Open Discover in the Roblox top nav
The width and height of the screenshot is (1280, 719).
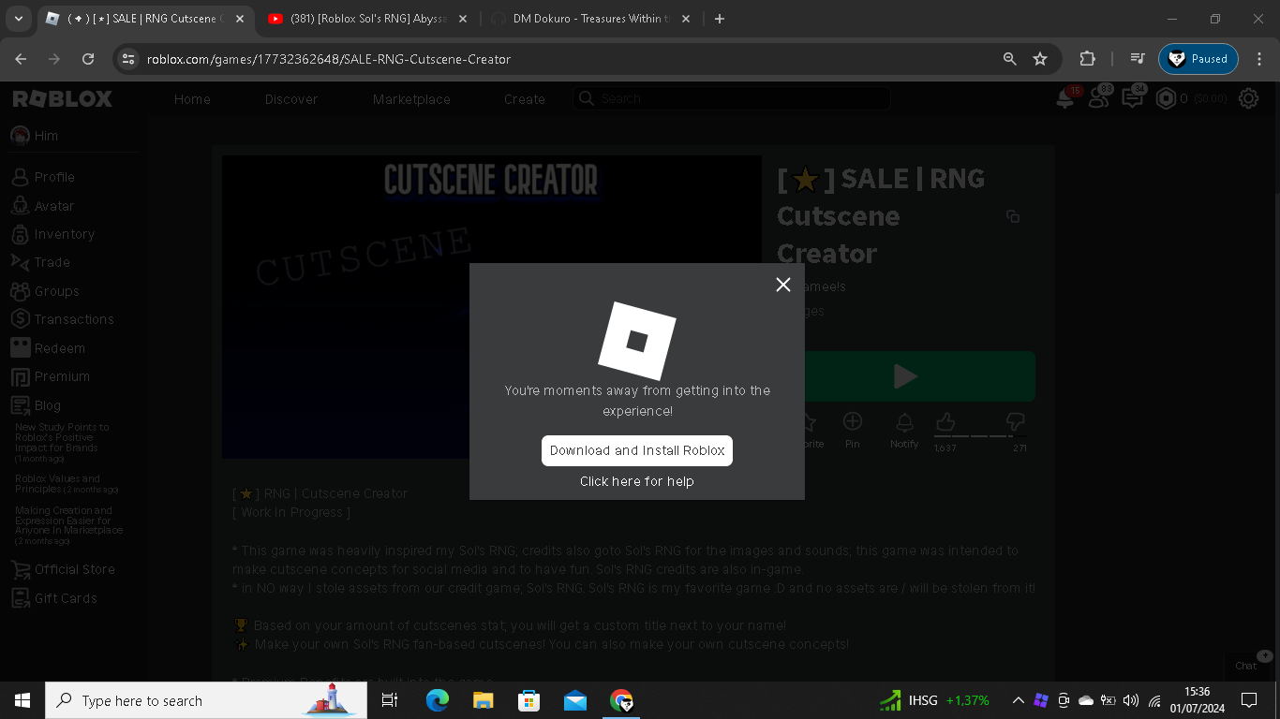tap(291, 99)
